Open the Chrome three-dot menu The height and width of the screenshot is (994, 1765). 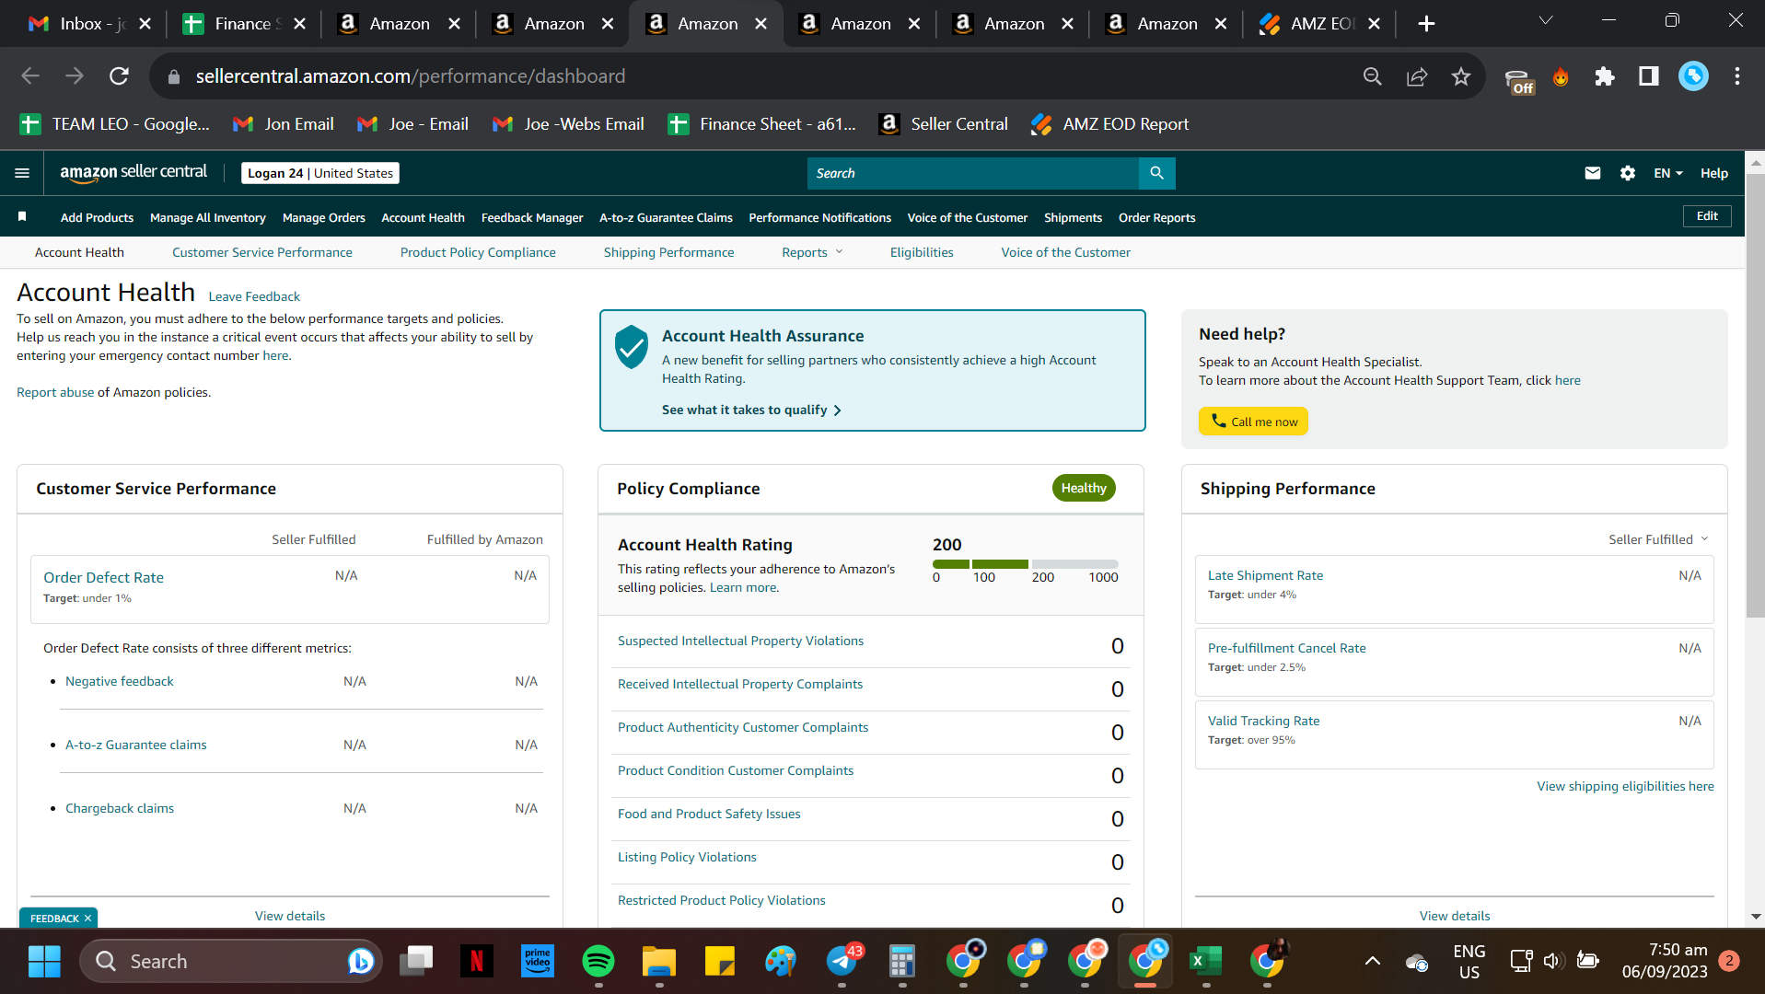pos(1737,76)
